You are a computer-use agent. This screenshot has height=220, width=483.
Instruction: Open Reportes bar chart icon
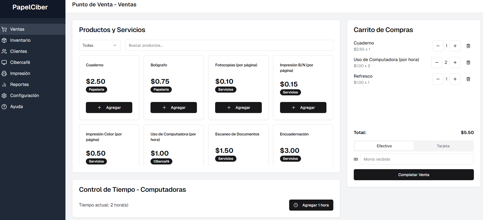point(4,85)
